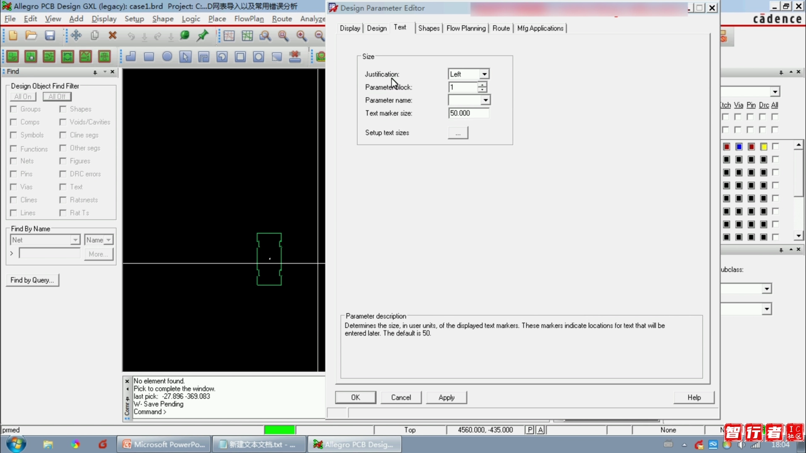The height and width of the screenshot is (453, 806).
Task: Open the top dropdown in Visibility panel
Action: pos(774,92)
